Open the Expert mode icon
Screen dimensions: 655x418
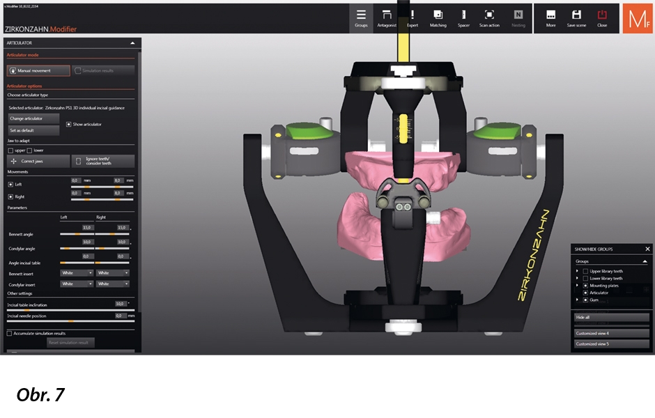point(413,18)
